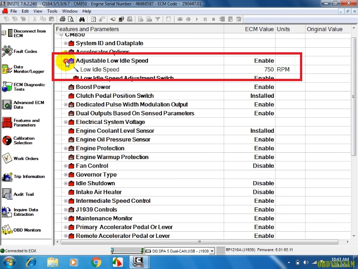The height and width of the screenshot is (269, 358).
Task: Click Installed value for Engine Coolant Level Sensor
Action: click(262, 131)
